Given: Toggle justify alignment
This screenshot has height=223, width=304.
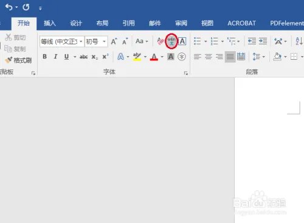Looking at the screenshot, I should (x=230, y=57).
